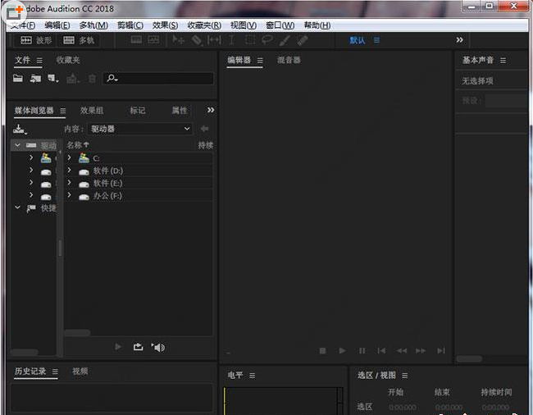Open 选区 / 视图 panel menu icon
This screenshot has width=533, height=415.
(x=405, y=376)
